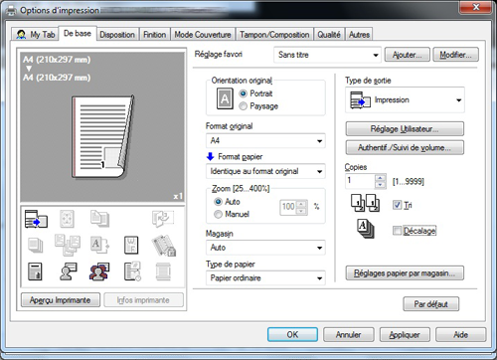Click the Par défaut button
Screen dimensions: 497x360
click(431, 304)
